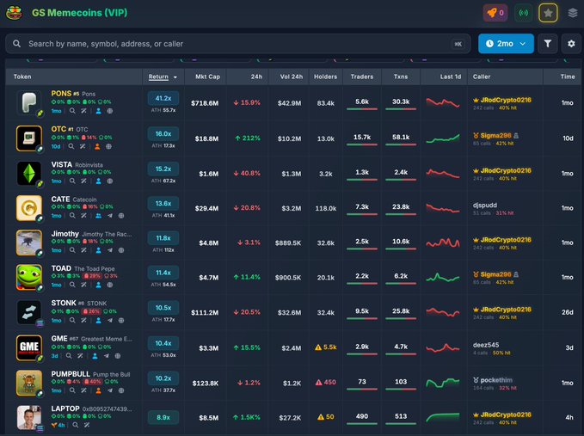Open the 2mo timeframe dropdown
584x436 pixels.
coord(506,44)
